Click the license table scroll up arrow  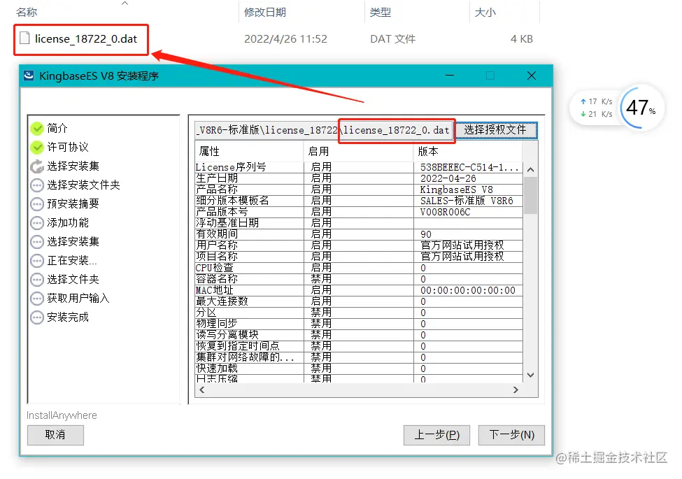tap(531, 169)
